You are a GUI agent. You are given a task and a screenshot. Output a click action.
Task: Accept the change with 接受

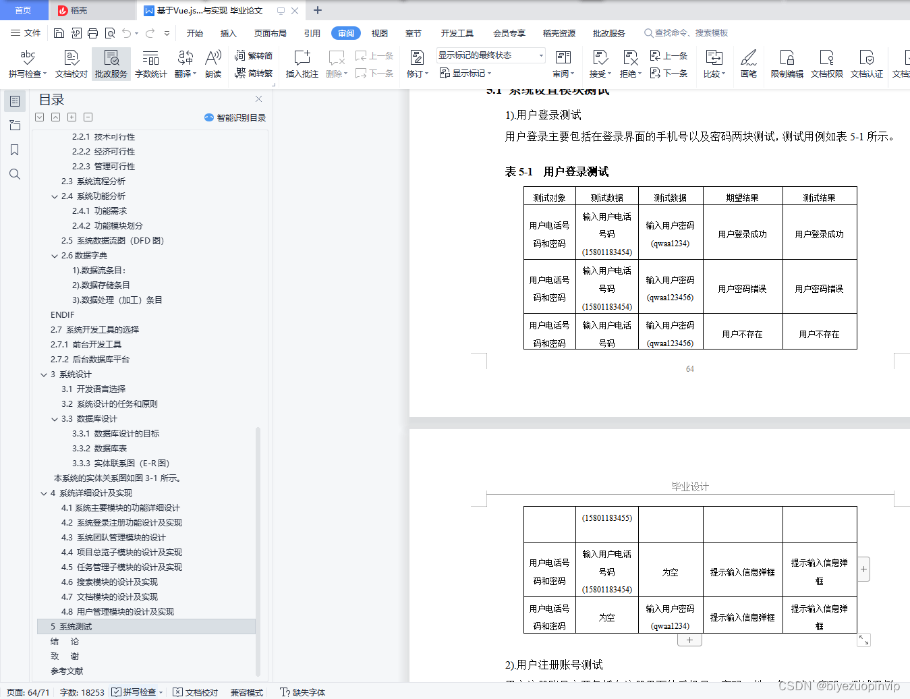pos(600,64)
